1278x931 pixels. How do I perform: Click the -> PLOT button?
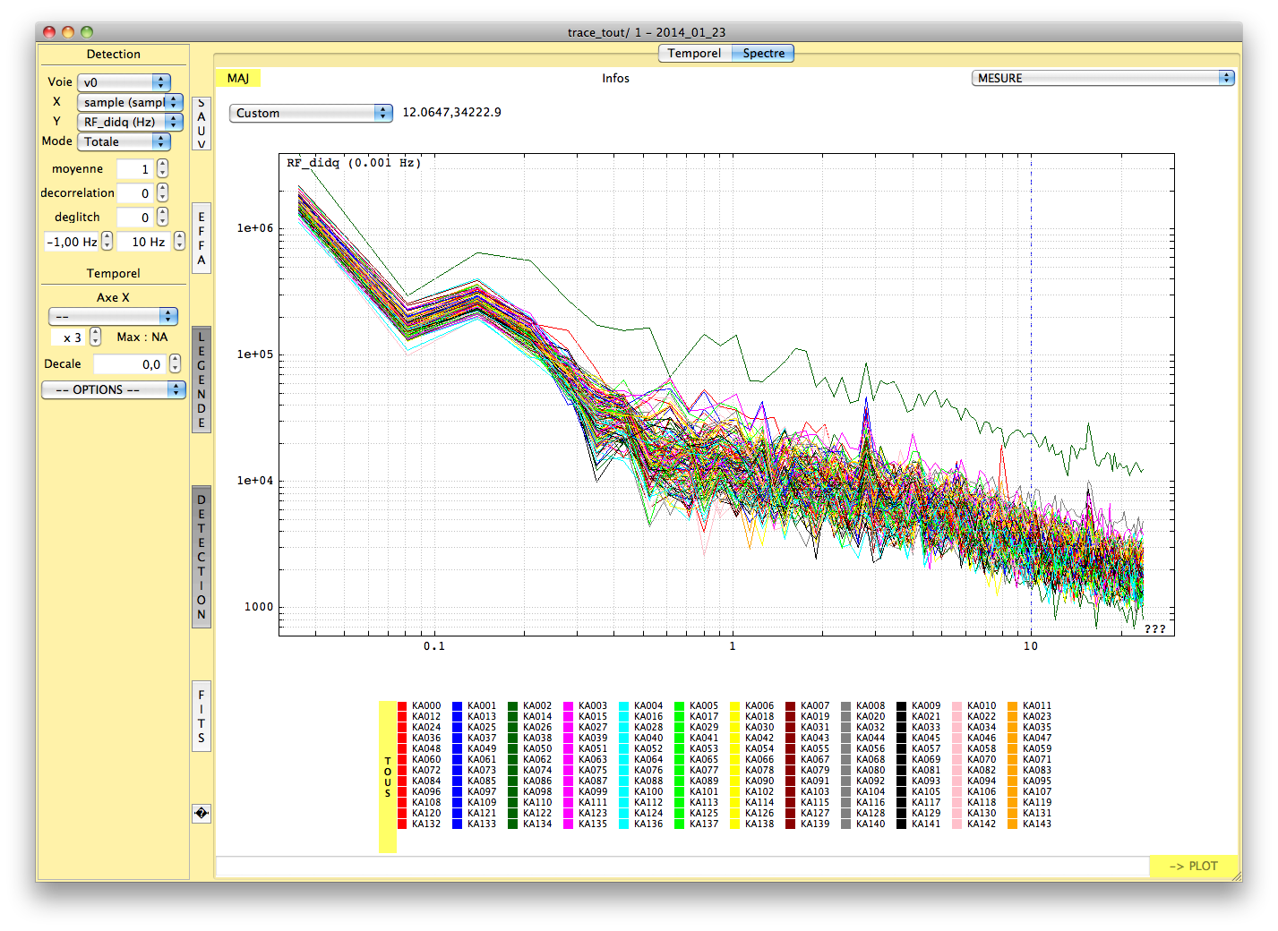pos(1193,866)
